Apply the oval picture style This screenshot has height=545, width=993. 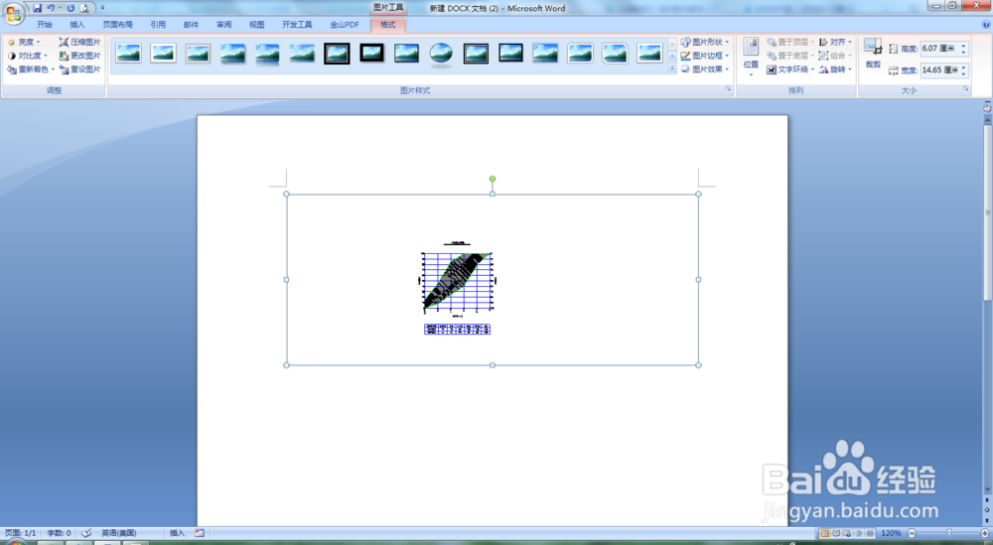pos(442,54)
